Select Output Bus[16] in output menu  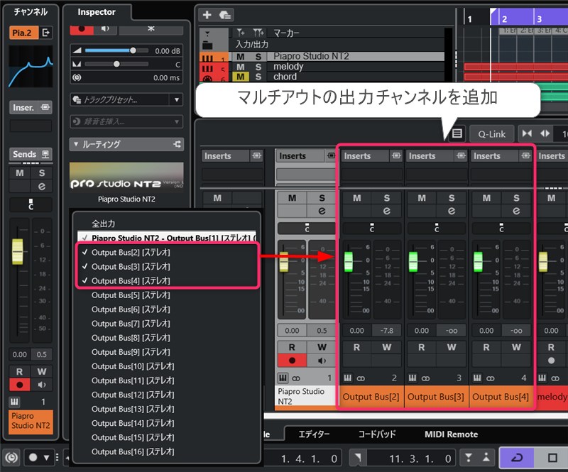point(133,451)
